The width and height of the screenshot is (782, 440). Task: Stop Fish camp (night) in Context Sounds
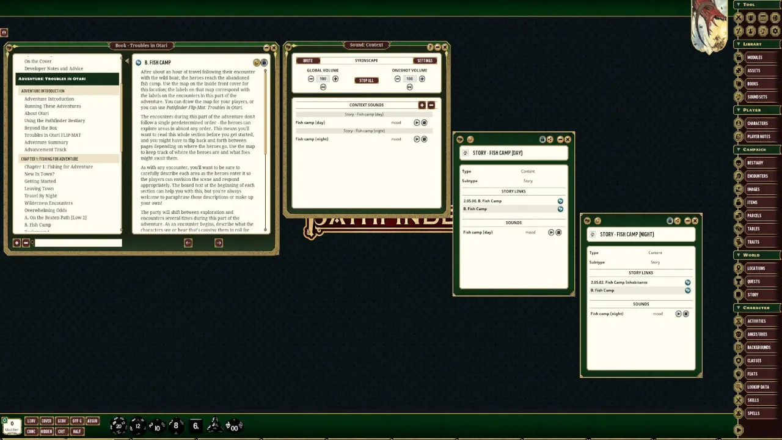tap(425, 139)
